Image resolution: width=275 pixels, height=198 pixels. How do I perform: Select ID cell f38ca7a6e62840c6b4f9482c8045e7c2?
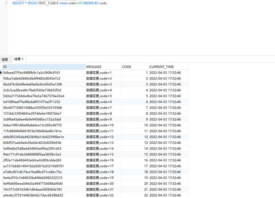(44, 79)
